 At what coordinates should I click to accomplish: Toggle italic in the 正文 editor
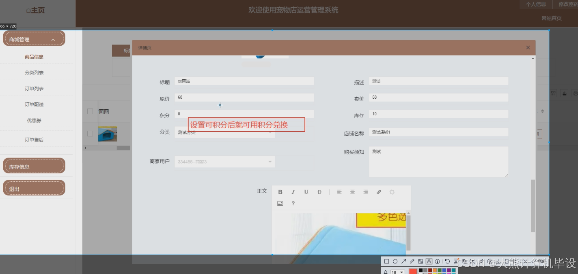tap(293, 192)
